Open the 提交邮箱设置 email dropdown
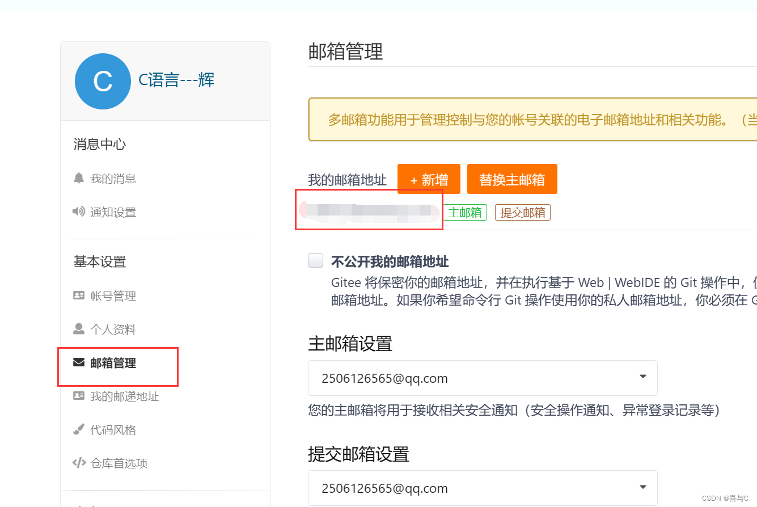 483,488
